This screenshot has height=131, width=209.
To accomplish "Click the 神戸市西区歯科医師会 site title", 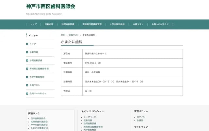I will tap(51, 6).
